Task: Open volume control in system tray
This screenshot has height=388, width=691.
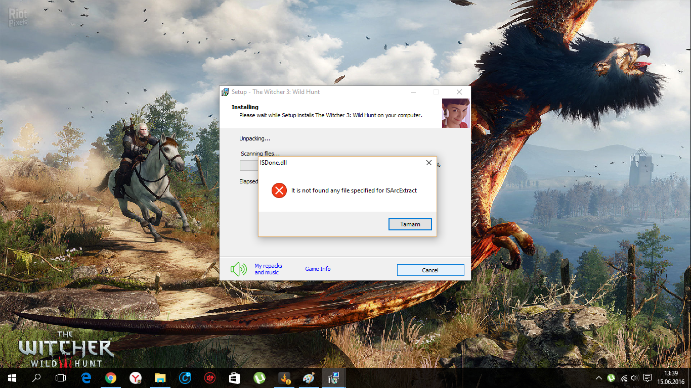Action: (635, 378)
